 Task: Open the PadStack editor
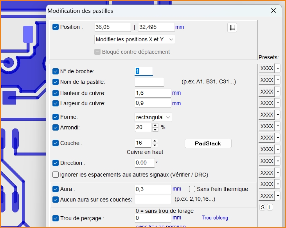point(208,143)
